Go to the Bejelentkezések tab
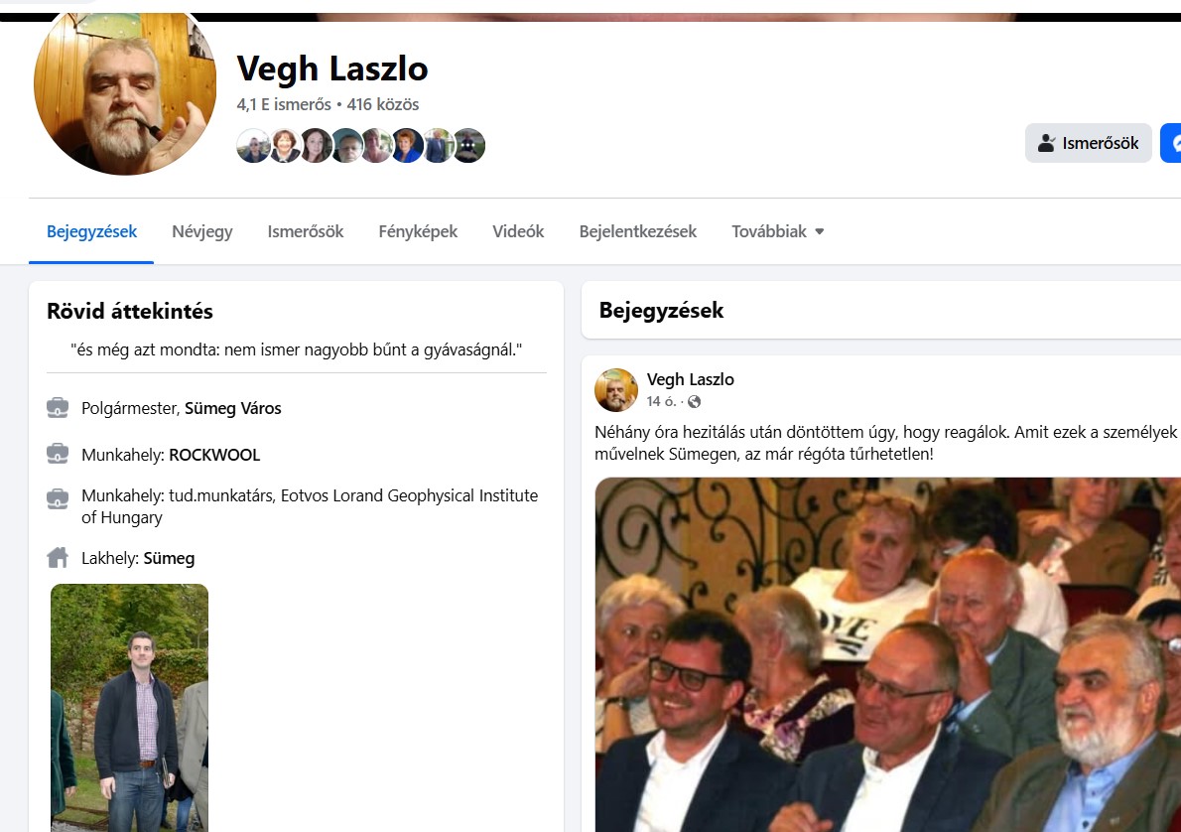 tap(637, 231)
